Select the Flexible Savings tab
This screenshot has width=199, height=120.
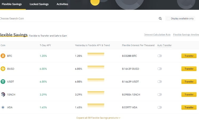pyautogui.click(x=12, y=4)
